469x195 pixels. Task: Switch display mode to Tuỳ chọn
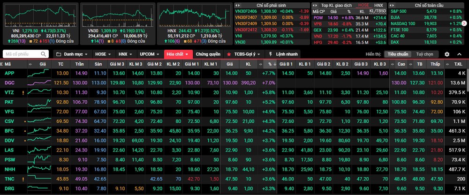point(424,54)
